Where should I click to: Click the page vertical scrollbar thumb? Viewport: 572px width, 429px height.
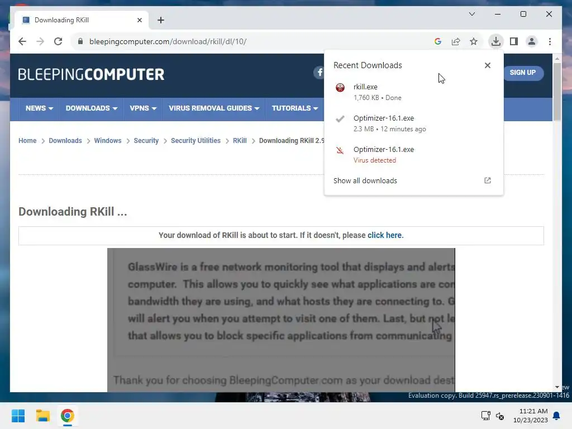557,91
